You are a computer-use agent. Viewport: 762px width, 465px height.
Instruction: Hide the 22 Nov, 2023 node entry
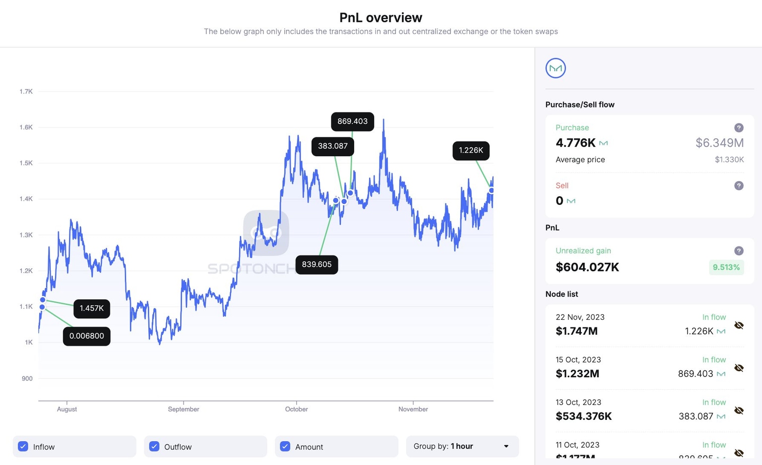pos(739,325)
